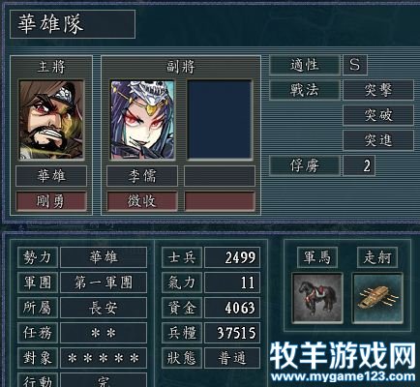
Task: Click the 所屬 city value 長安
Action: (x=104, y=308)
